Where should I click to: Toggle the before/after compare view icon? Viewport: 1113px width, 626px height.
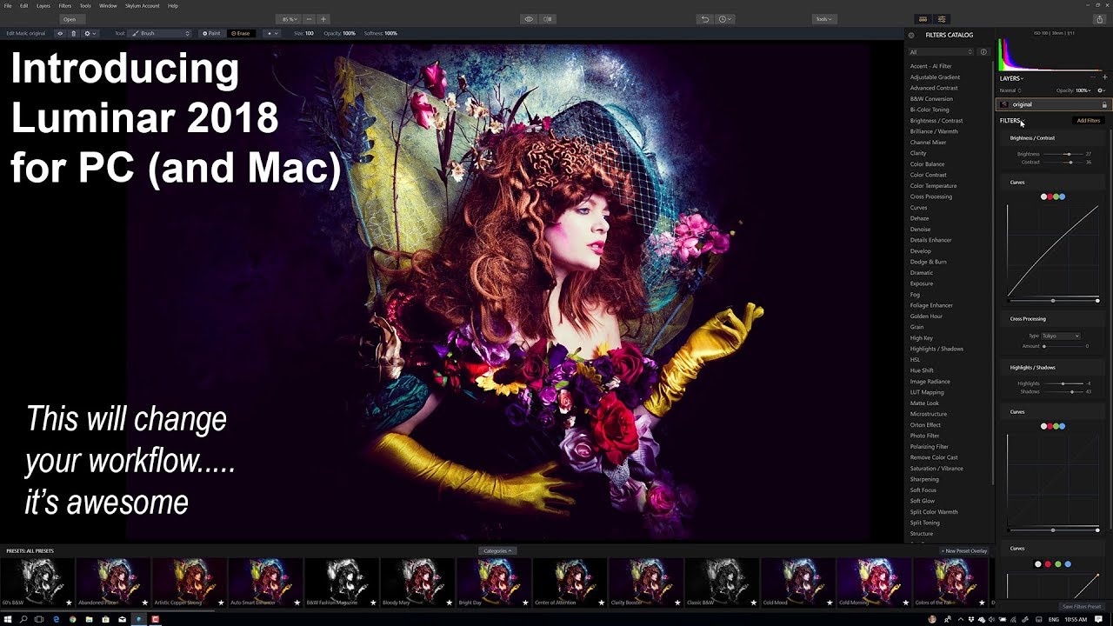pyautogui.click(x=548, y=19)
